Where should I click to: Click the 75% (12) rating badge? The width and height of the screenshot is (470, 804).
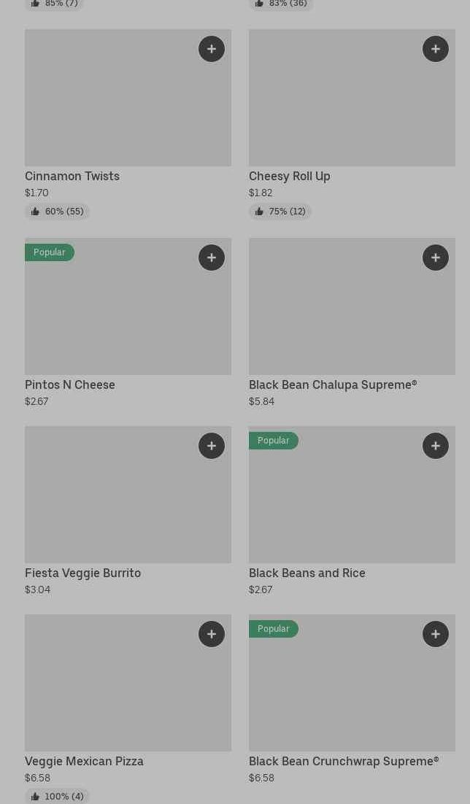click(x=280, y=212)
